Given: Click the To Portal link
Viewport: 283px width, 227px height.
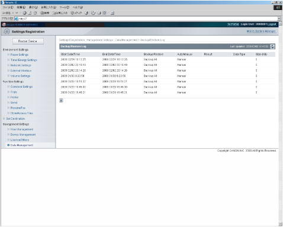Looking at the screenshot, I should (x=233, y=24).
